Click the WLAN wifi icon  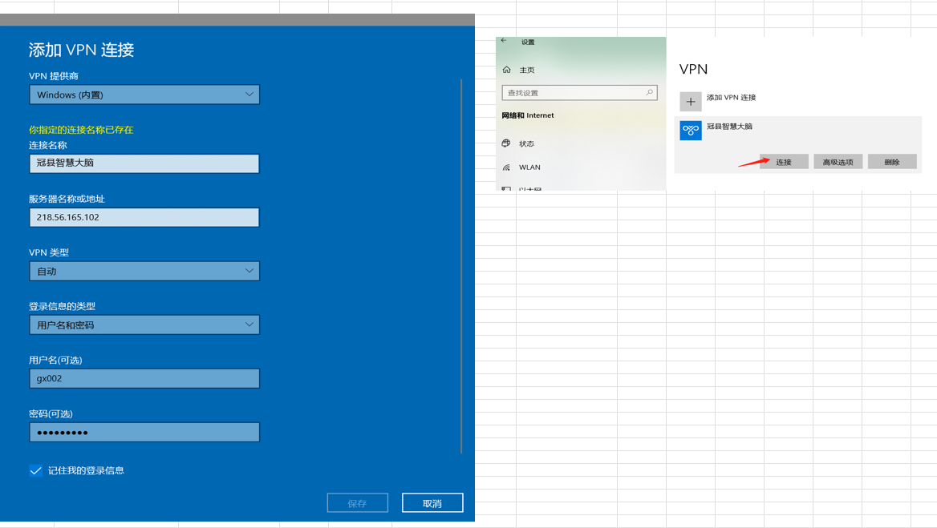506,167
